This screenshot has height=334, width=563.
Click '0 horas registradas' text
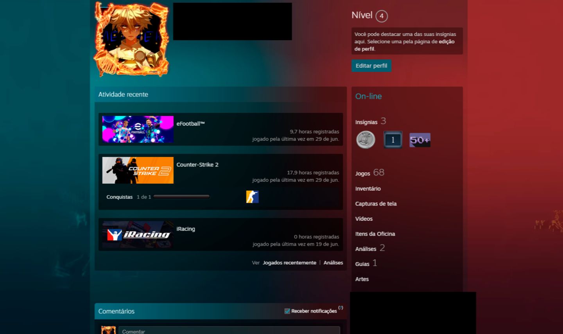[x=316, y=237]
